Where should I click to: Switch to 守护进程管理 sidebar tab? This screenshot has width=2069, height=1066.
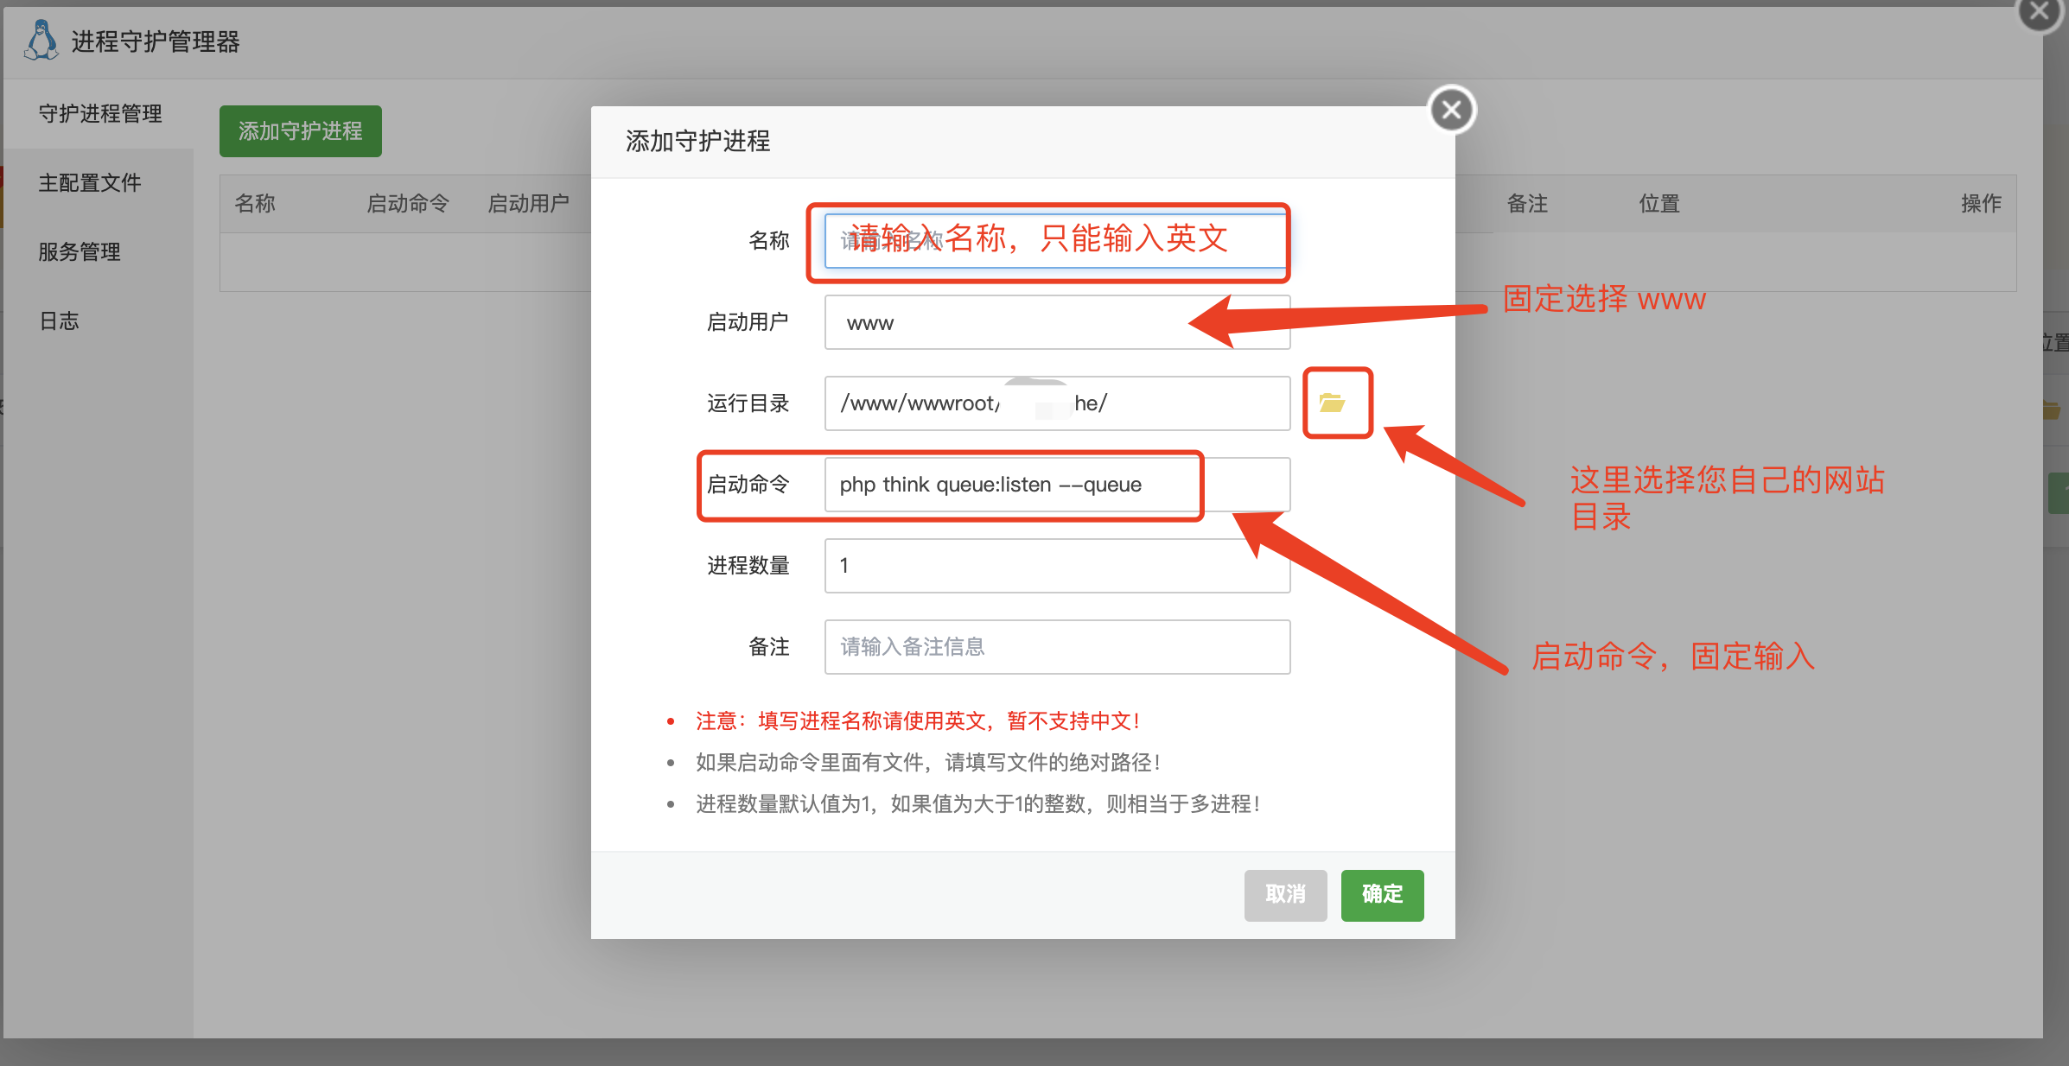(x=99, y=114)
